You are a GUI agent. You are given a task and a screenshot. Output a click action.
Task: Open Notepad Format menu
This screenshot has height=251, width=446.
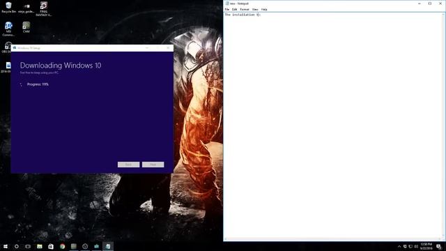point(245,9)
